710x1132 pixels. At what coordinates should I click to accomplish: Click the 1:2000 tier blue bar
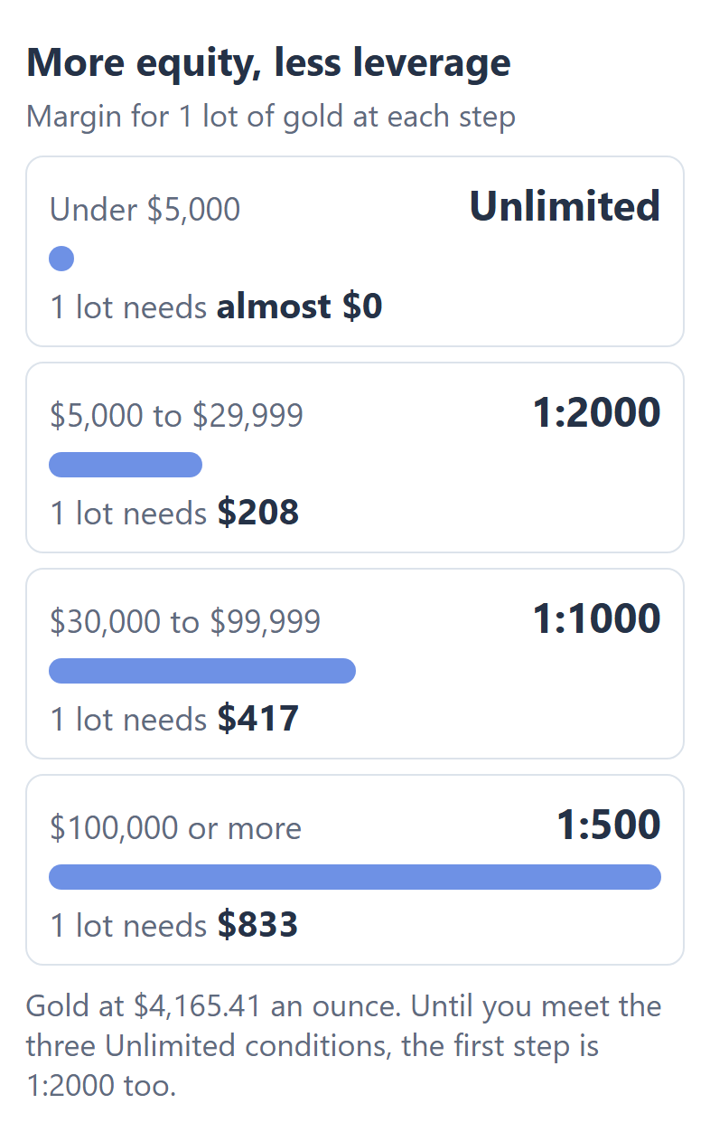tap(126, 465)
